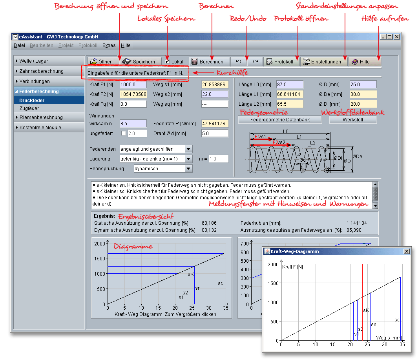Open the Protokoll report

point(280,61)
